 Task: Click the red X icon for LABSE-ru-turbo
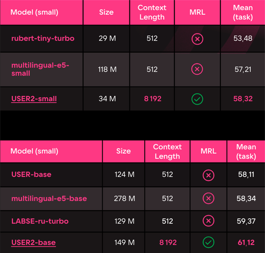pos(208,221)
